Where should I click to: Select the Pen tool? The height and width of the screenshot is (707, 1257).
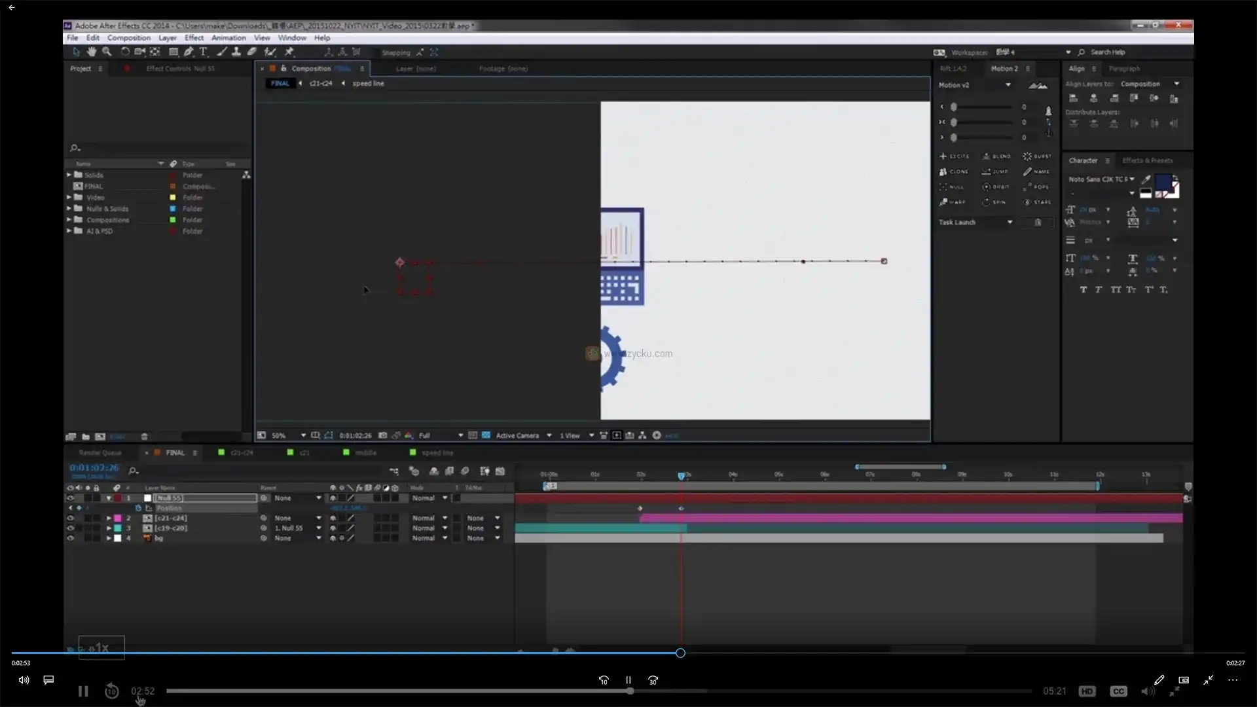189,52
